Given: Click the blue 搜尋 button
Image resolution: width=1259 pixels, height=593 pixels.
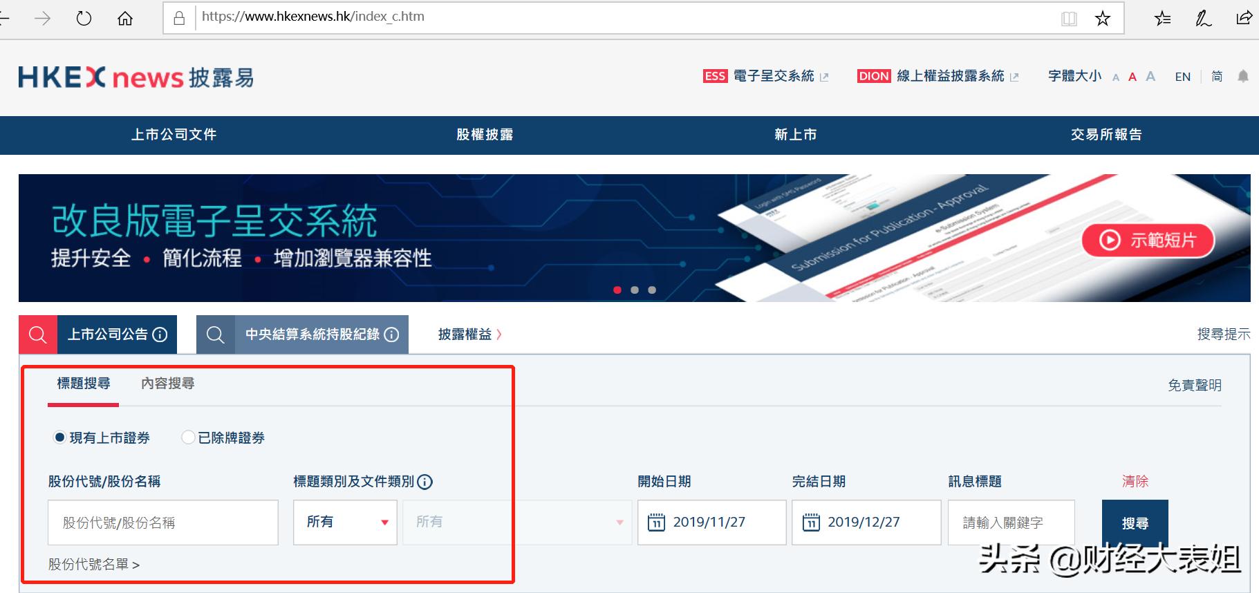Looking at the screenshot, I should pyautogui.click(x=1135, y=523).
